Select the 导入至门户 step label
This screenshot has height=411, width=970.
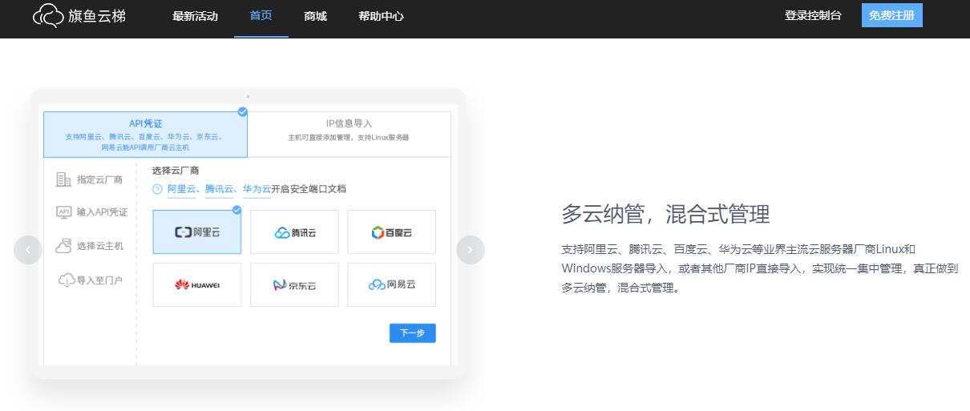coord(99,280)
